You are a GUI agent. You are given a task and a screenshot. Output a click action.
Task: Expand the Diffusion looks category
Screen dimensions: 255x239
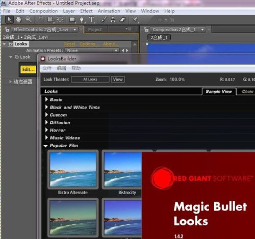click(46, 122)
